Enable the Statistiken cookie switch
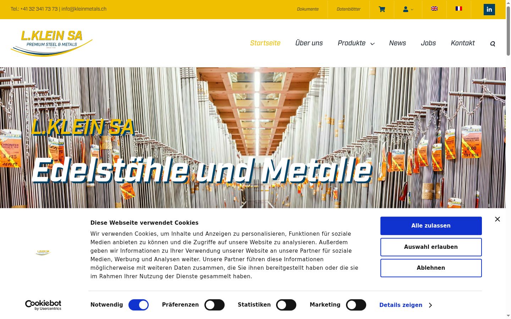 pyautogui.click(x=286, y=305)
